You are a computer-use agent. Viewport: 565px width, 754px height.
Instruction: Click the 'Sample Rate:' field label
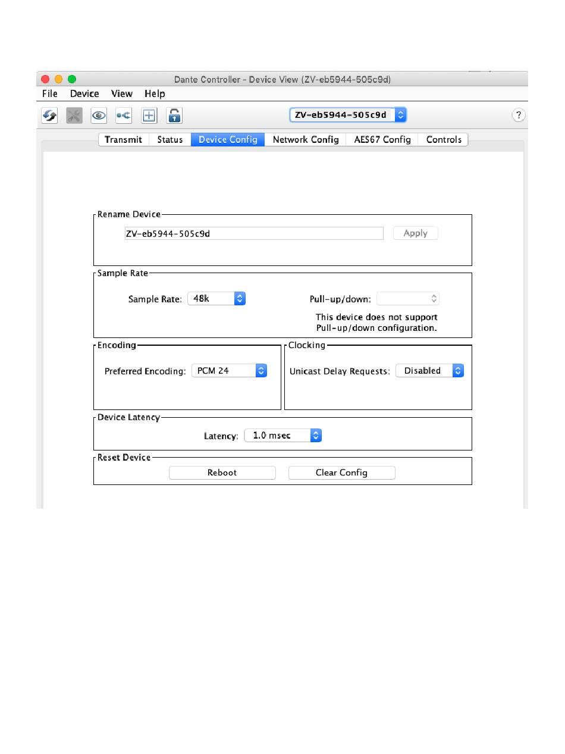click(155, 299)
